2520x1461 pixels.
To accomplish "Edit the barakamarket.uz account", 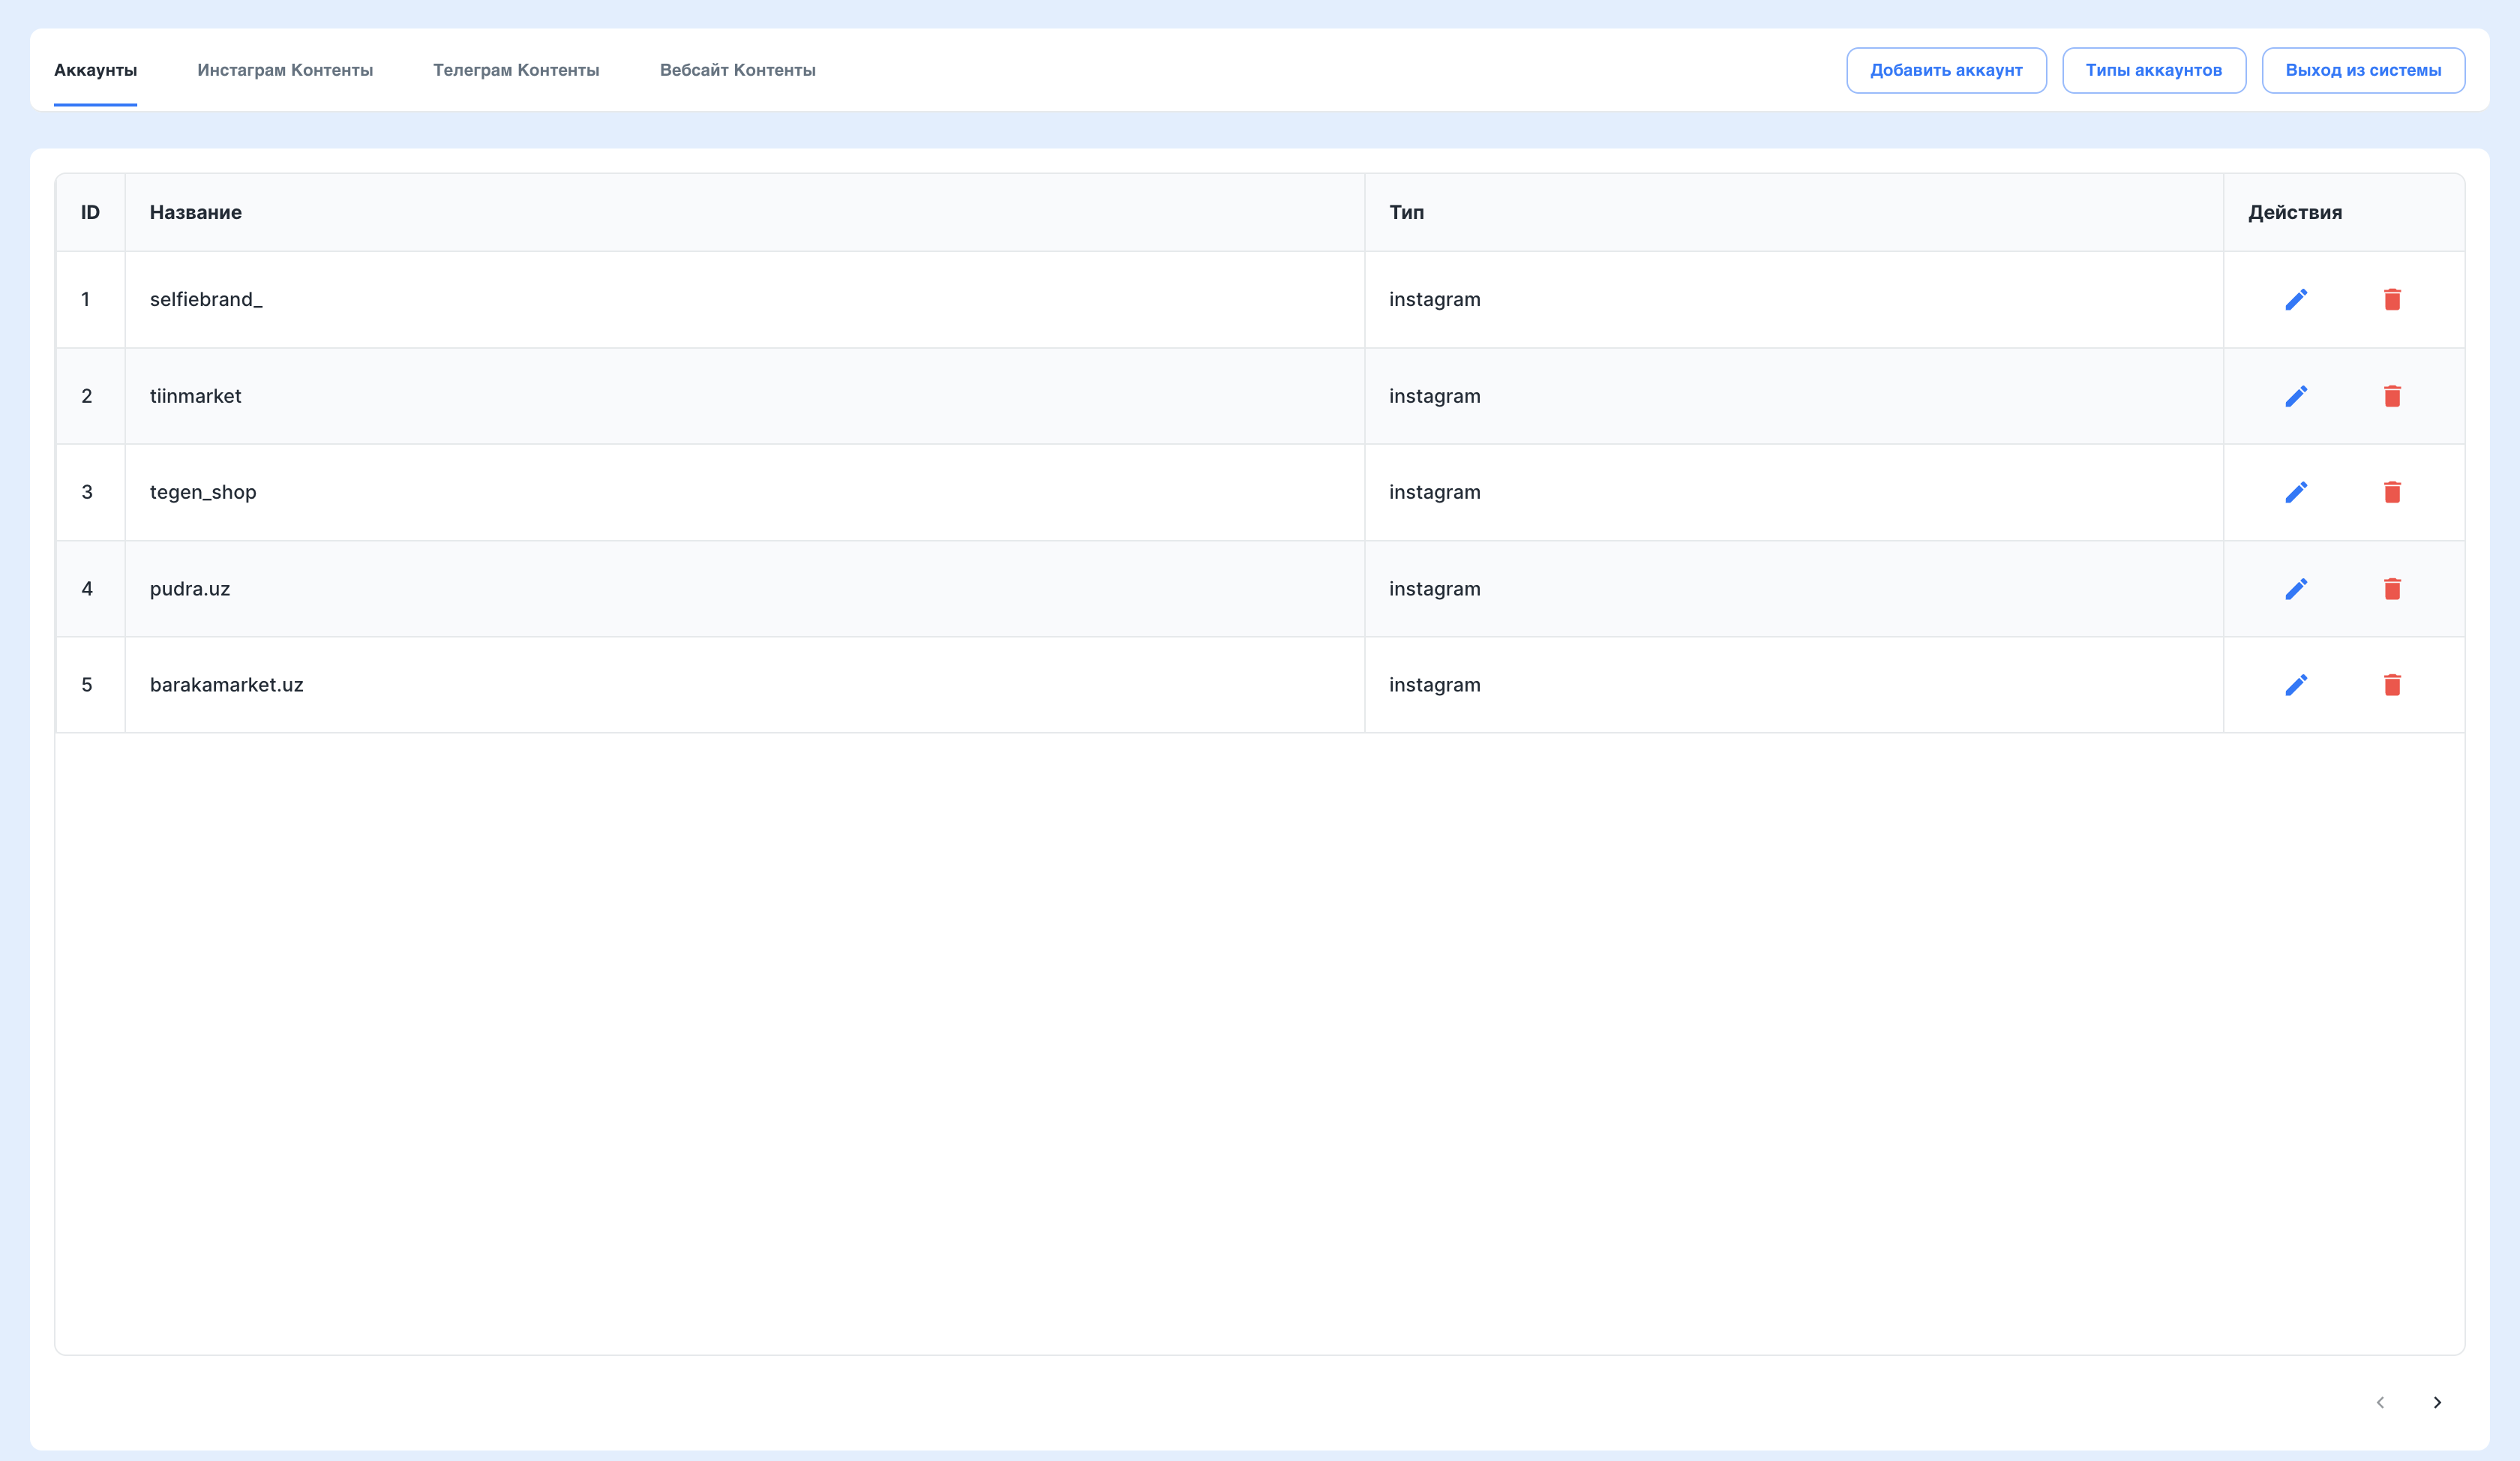I will tap(2297, 685).
